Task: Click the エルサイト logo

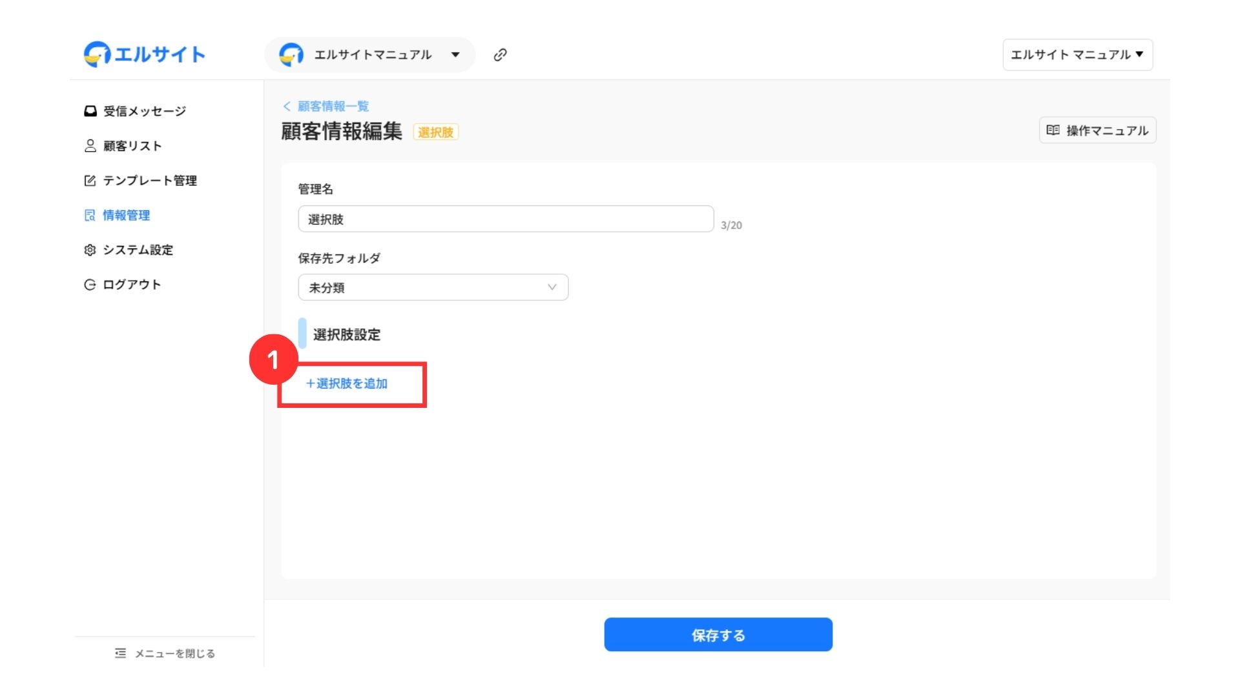Action: click(145, 54)
